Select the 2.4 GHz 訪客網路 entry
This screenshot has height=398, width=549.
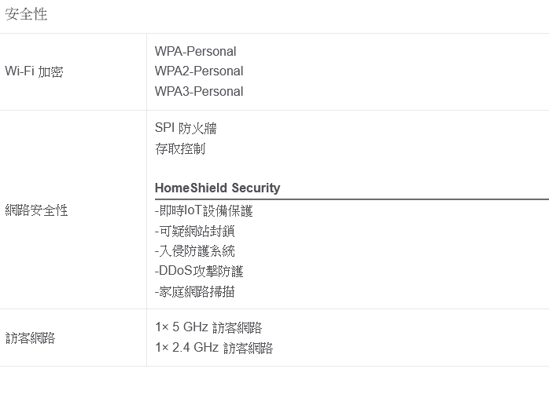pos(214,348)
